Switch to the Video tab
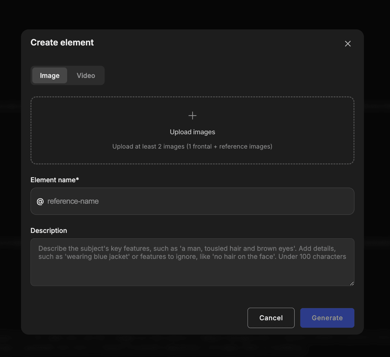 (86, 76)
